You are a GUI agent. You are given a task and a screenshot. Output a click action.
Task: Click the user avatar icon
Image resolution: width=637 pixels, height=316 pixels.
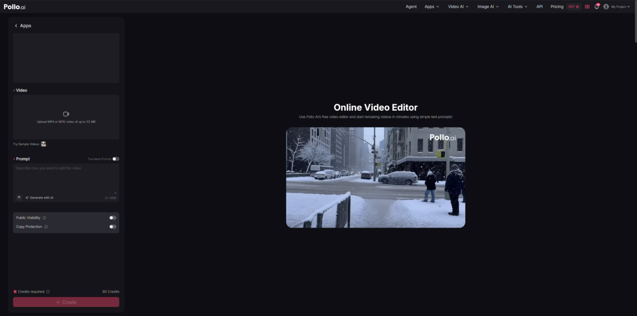(606, 6)
